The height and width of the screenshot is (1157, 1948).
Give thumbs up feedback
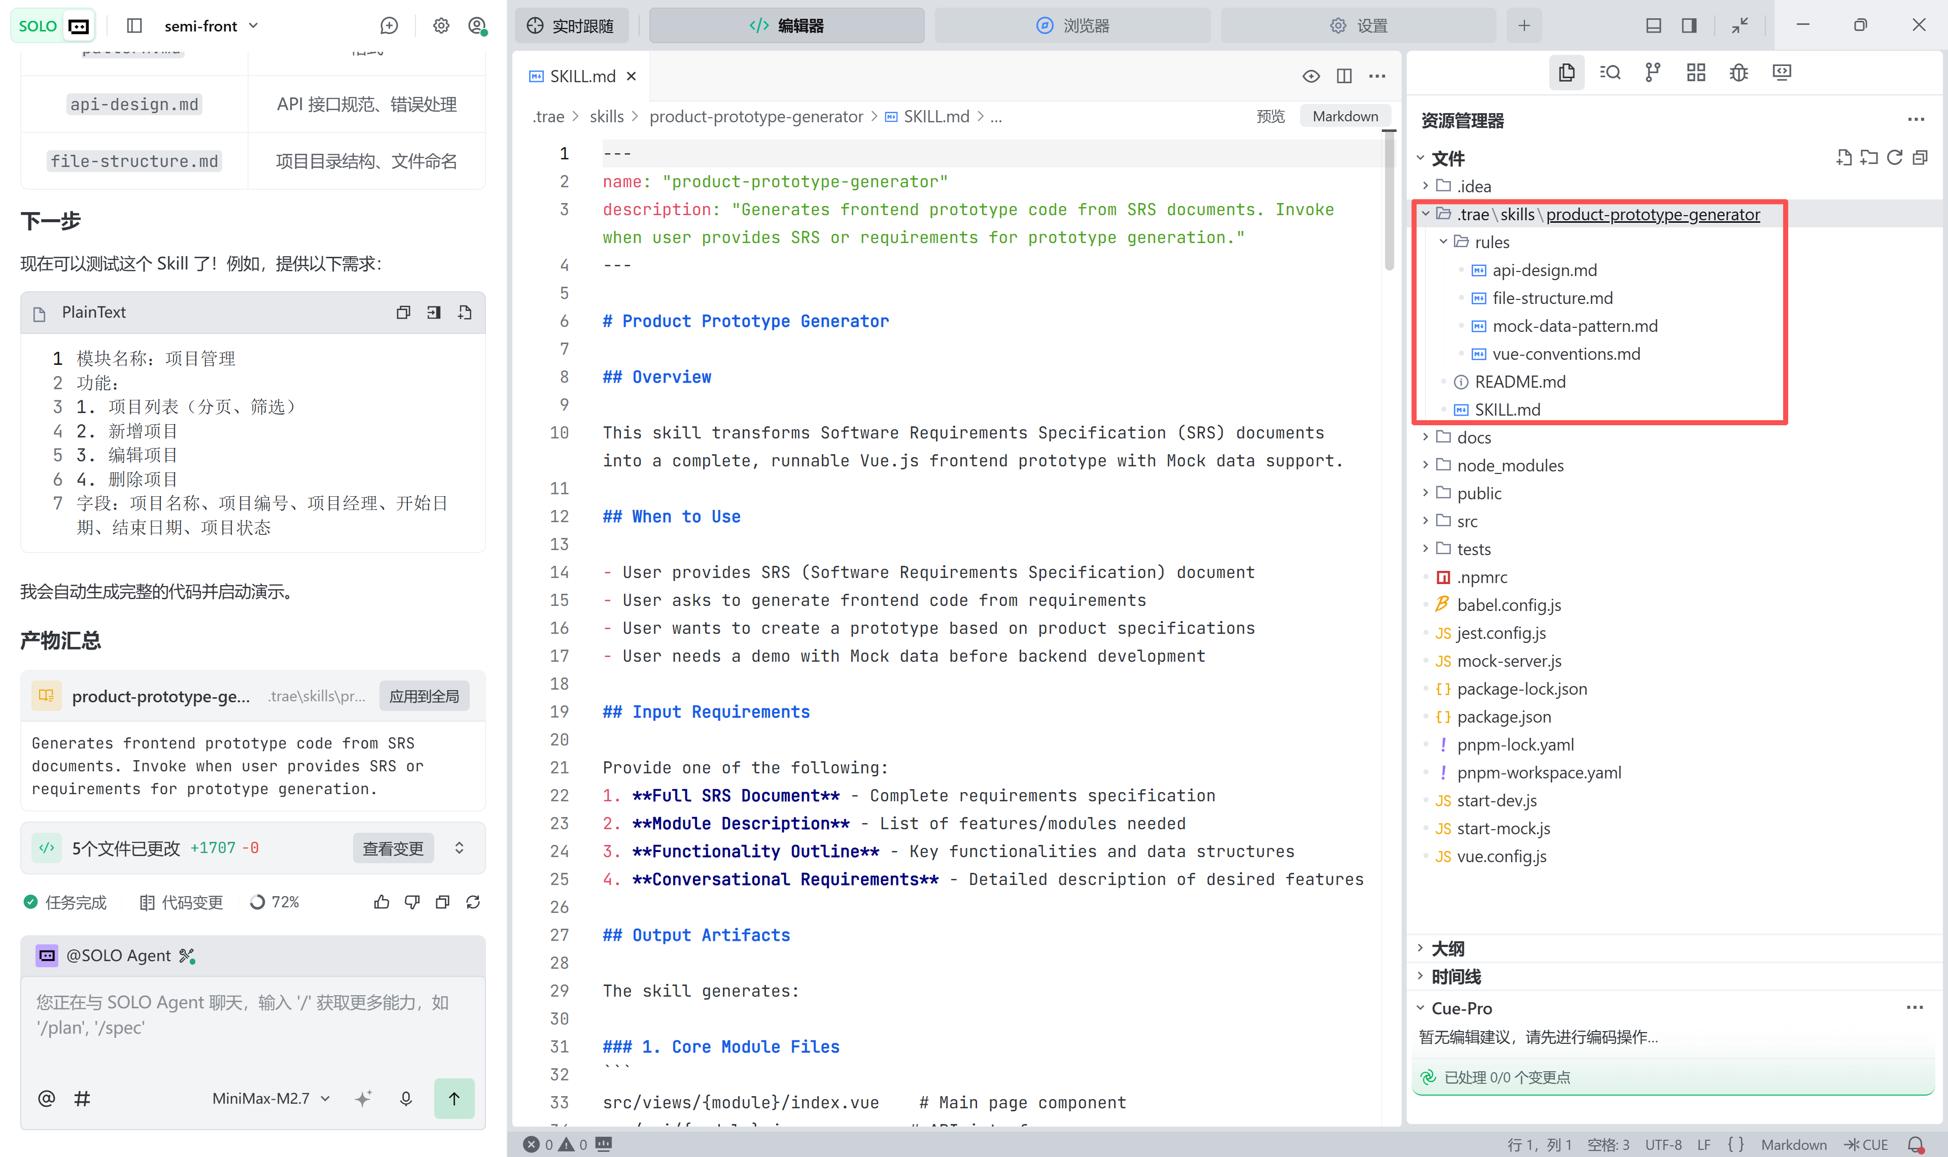(x=381, y=902)
